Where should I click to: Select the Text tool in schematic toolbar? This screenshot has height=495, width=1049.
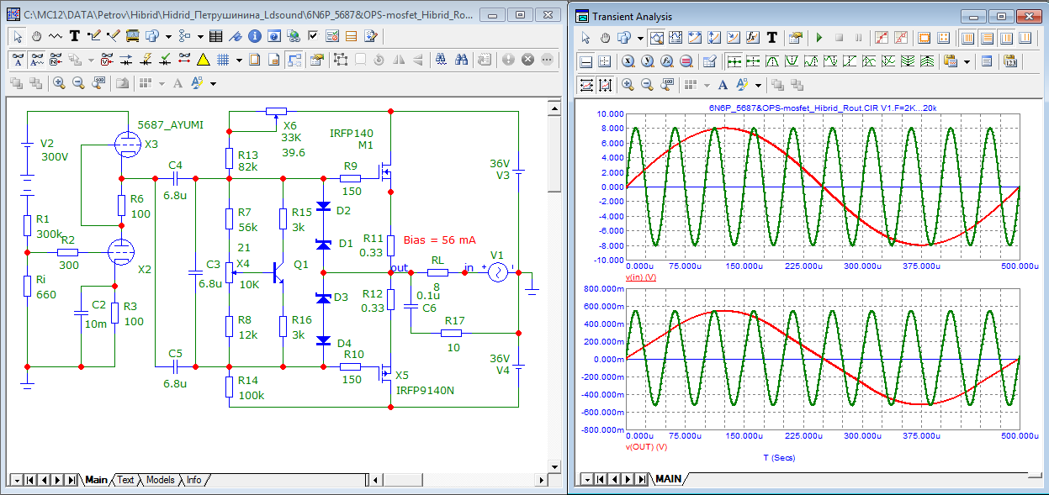(x=75, y=36)
